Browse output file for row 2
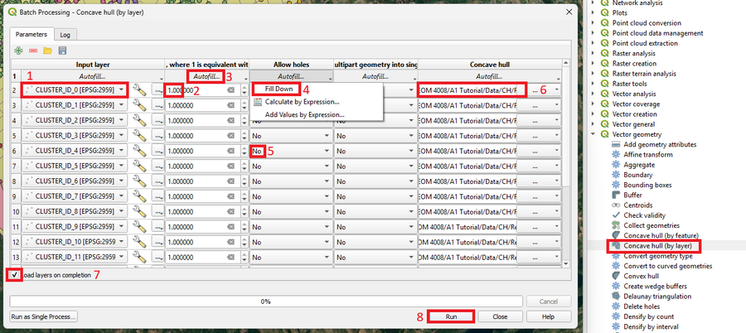The width and height of the screenshot is (746, 333). point(536,90)
